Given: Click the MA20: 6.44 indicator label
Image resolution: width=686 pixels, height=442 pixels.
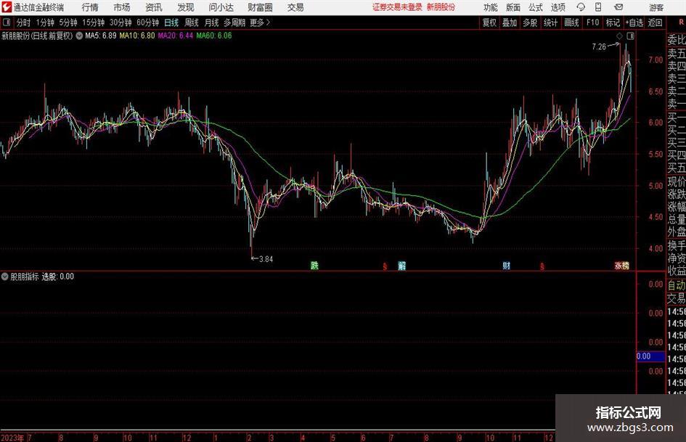Looking at the screenshot, I should tap(176, 36).
